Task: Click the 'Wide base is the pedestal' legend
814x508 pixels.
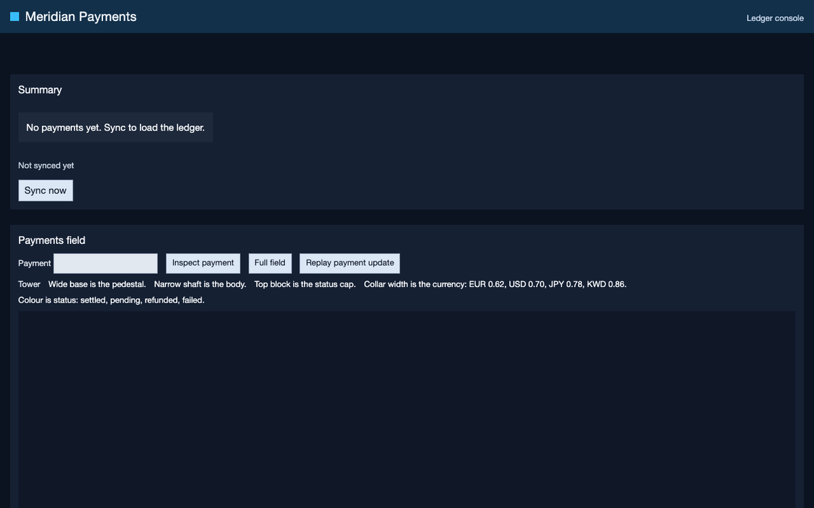Action: coord(97,284)
